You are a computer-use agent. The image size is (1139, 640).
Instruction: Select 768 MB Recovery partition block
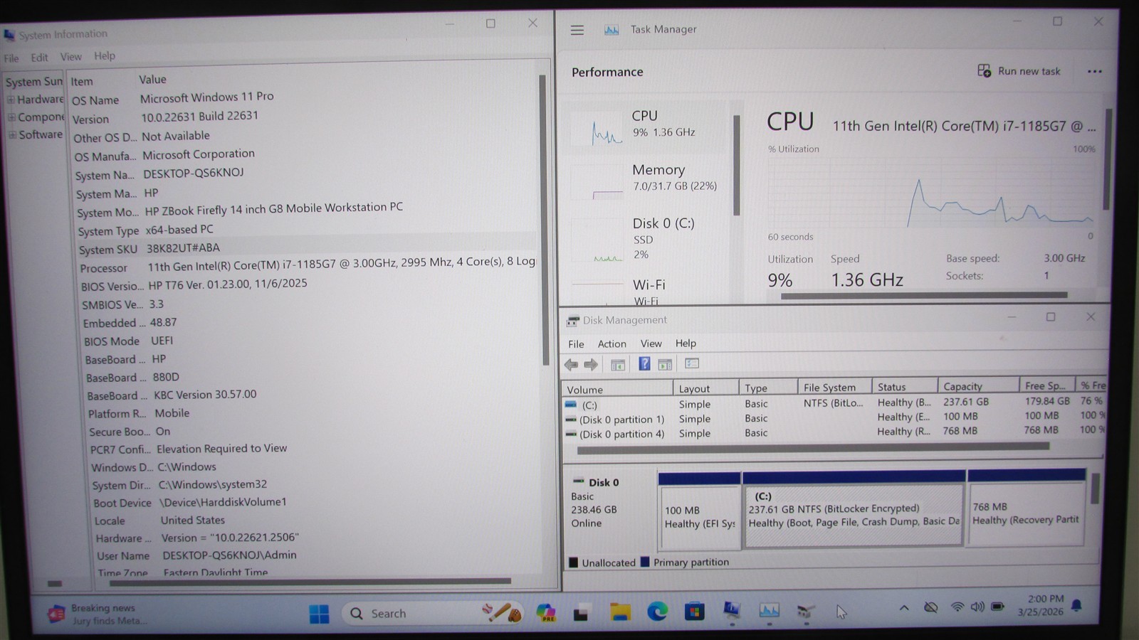pyautogui.click(x=1026, y=508)
